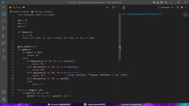Click the signature help tooltip popup

(97, 75)
